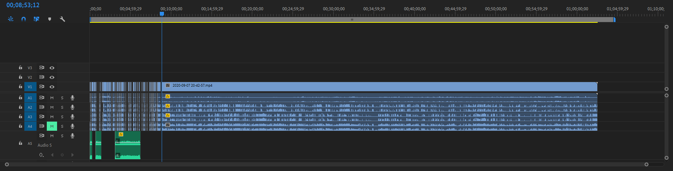The height and width of the screenshot is (171, 673).
Task: Toggle Linked Selection icon
Action: [x=37, y=19]
